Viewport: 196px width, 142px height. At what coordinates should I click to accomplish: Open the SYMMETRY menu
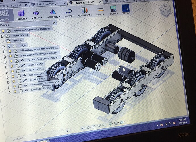click(53, 17)
